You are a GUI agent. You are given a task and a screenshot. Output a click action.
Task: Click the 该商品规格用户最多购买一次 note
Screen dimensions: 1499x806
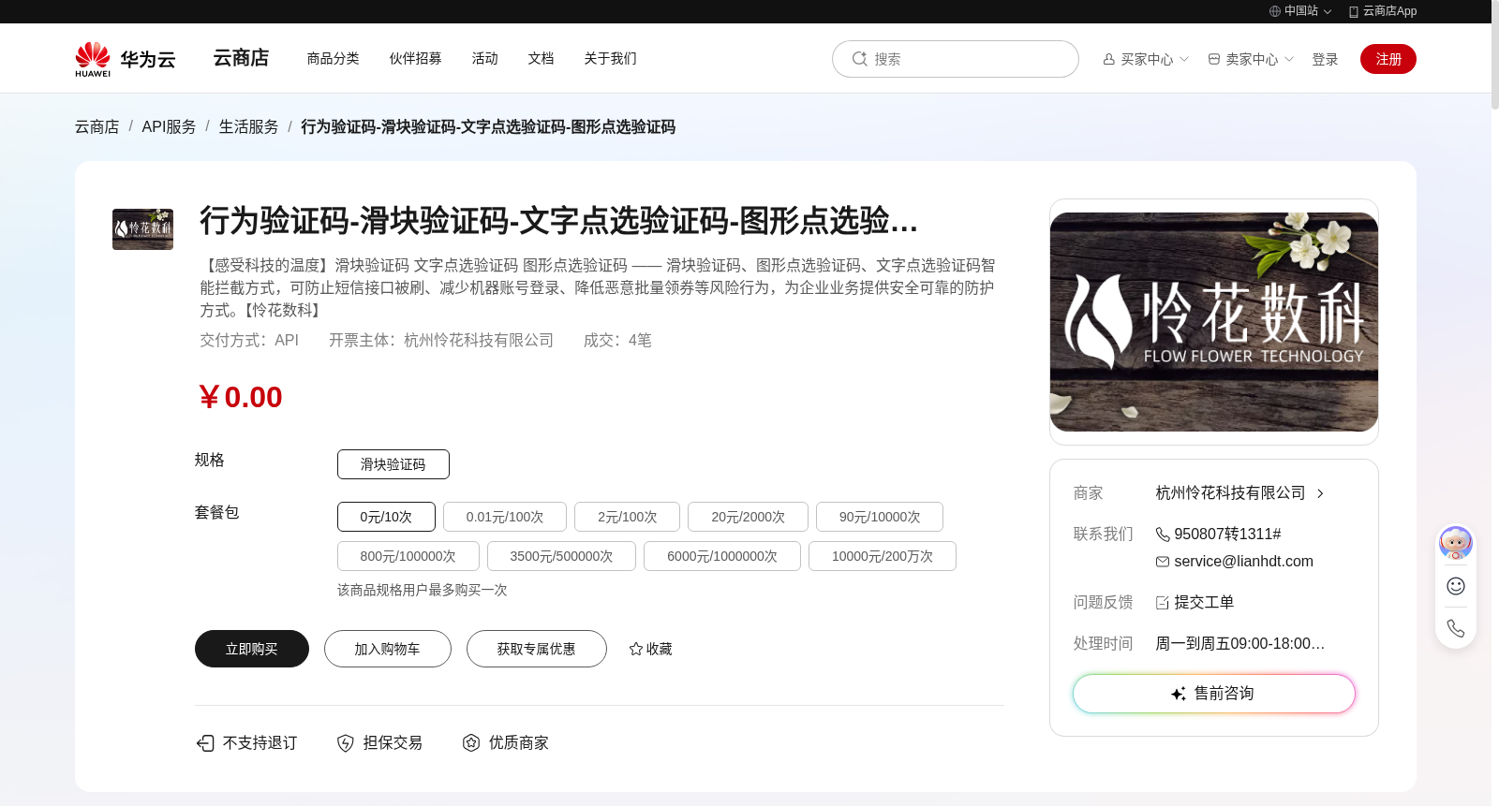click(423, 590)
